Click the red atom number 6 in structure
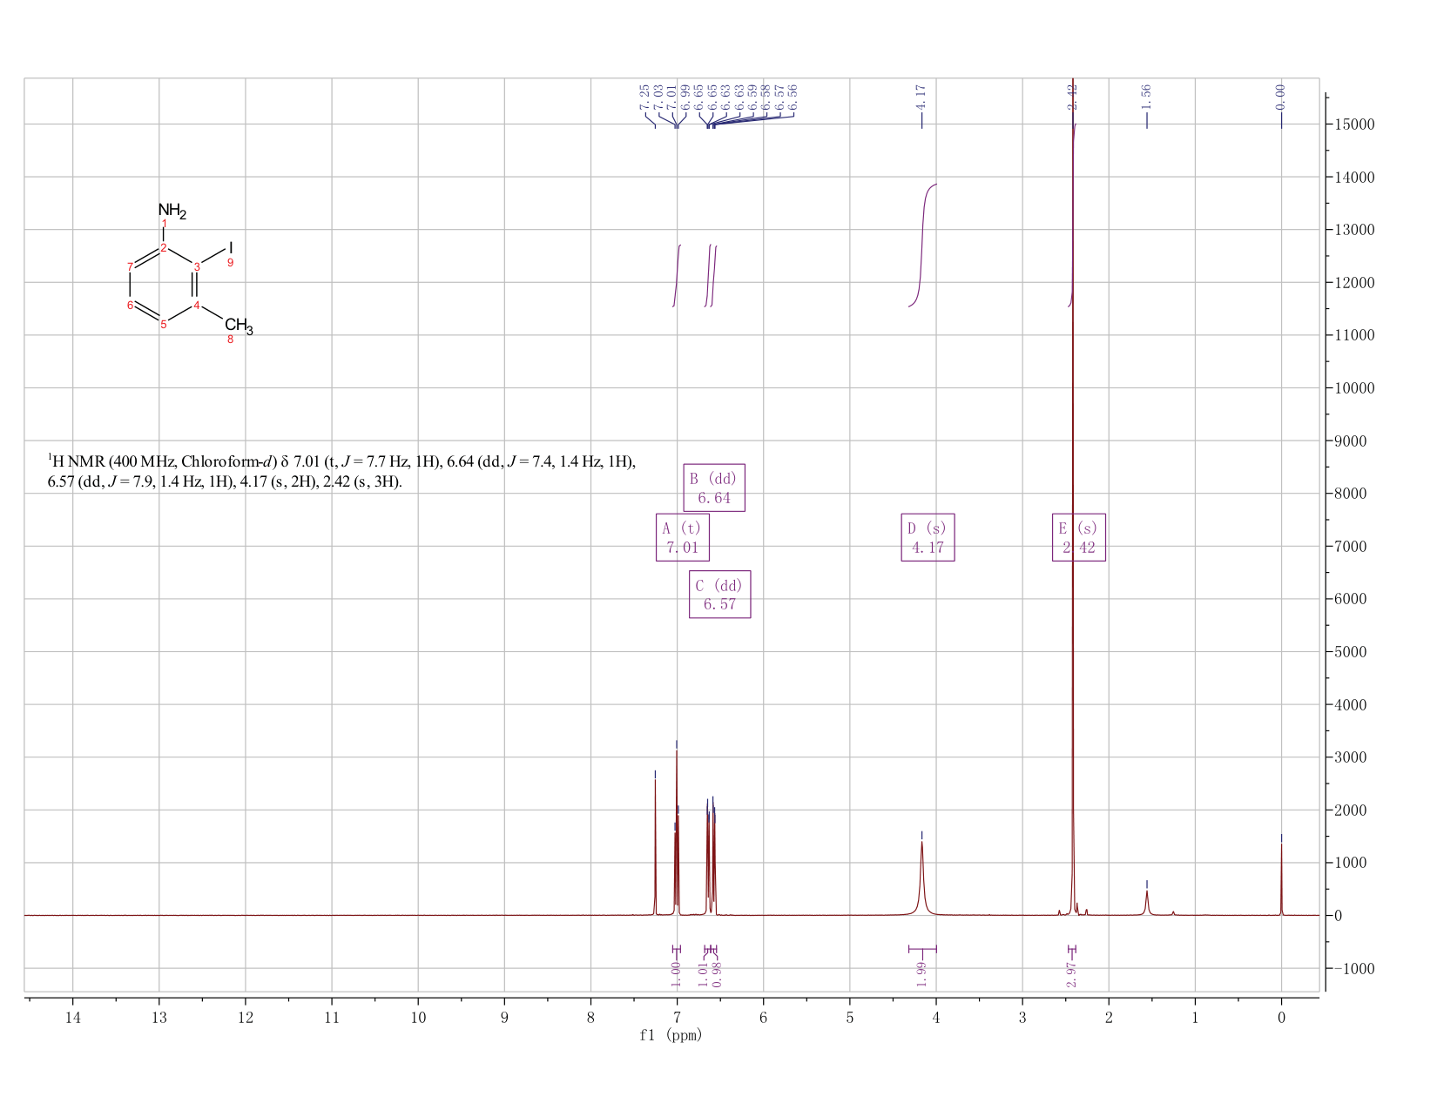The image size is (1437, 1110). tap(130, 305)
